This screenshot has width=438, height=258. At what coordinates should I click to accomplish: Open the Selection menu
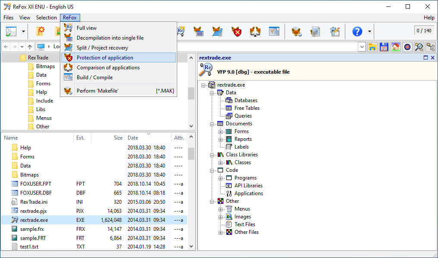[47, 18]
